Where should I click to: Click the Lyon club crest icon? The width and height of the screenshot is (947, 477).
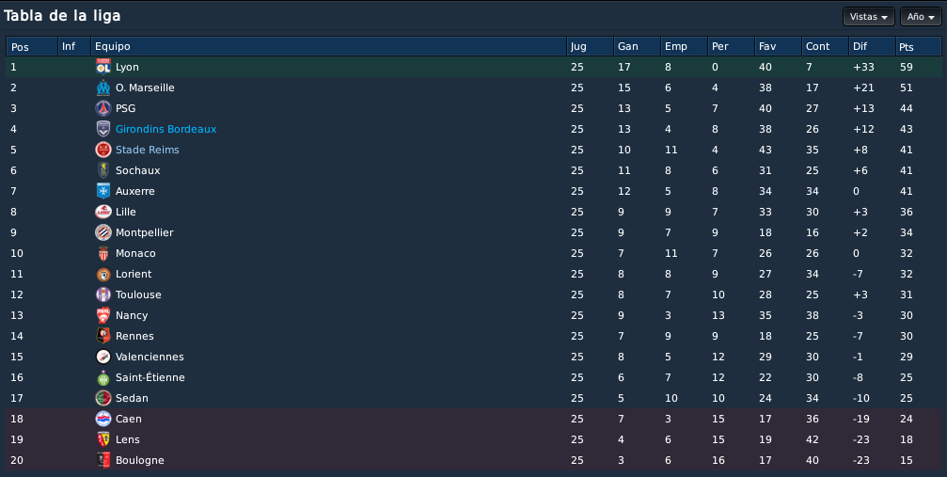(x=103, y=67)
